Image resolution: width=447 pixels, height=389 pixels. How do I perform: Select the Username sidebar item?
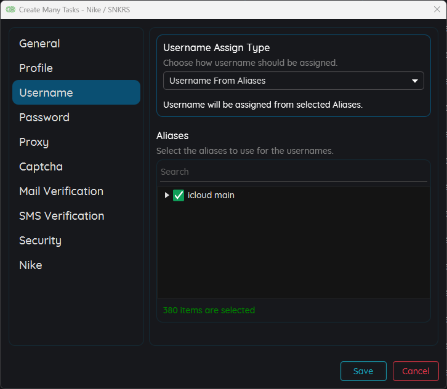click(x=46, y=93)
